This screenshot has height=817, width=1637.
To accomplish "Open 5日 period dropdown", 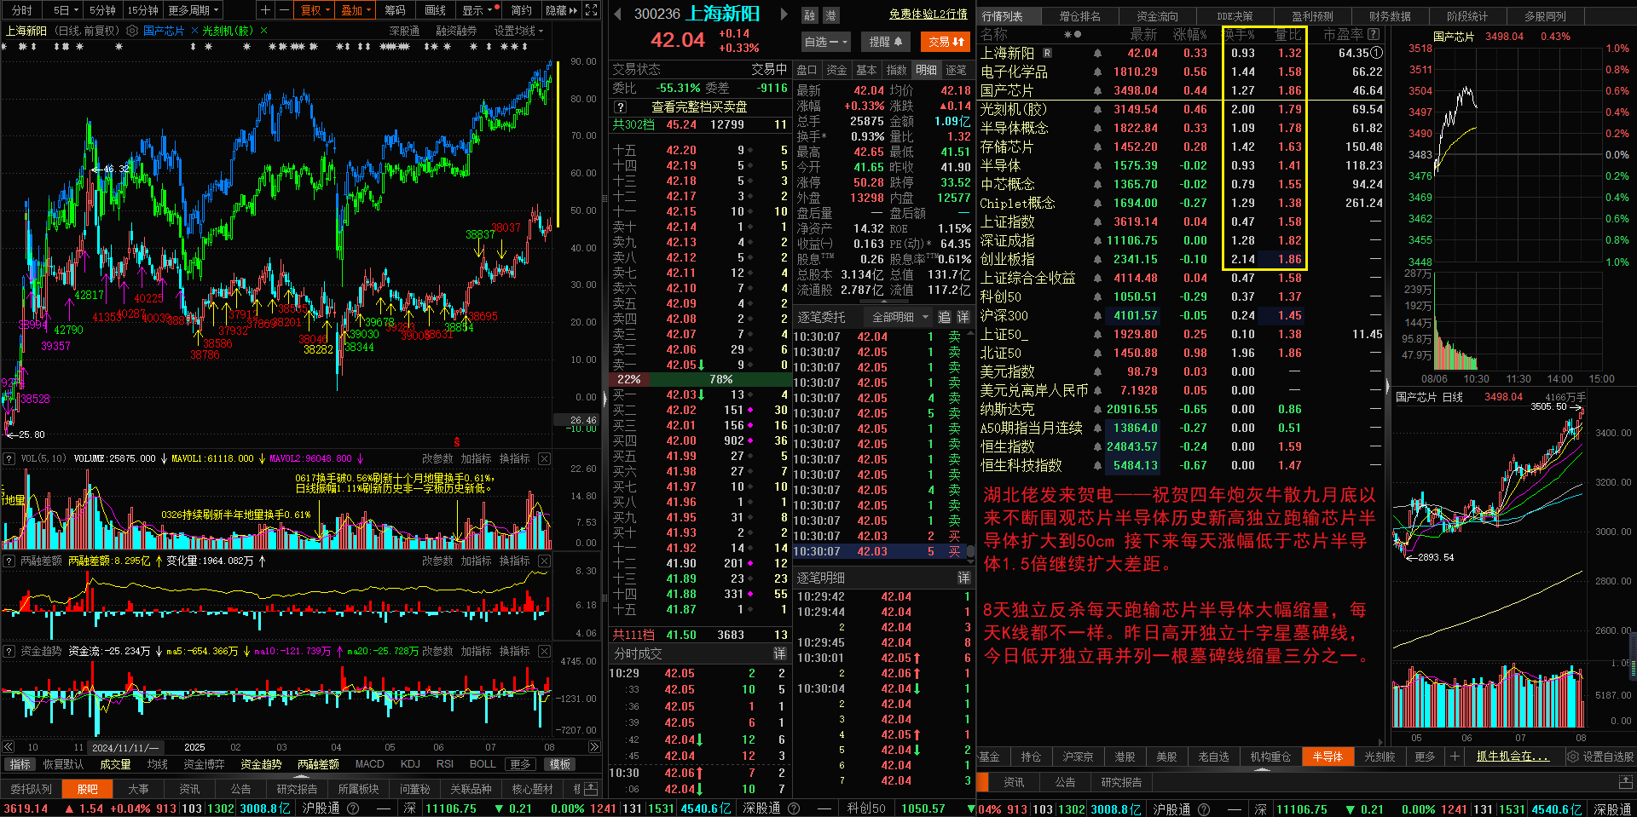I will pyautogui.click(x=65, y=10).
